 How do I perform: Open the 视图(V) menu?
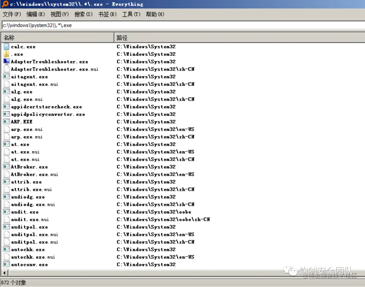pyautogui.click(x=59, y=15)
